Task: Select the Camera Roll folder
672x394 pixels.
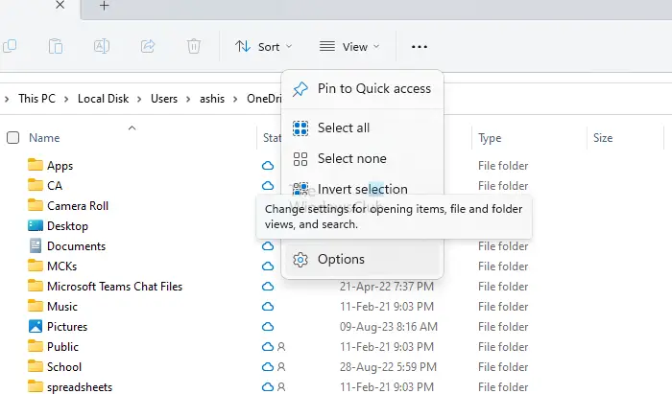Action: (x=78, y=205)
